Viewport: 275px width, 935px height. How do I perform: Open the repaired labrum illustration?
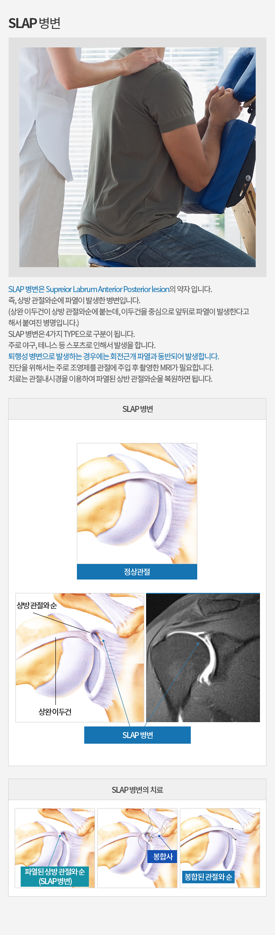coord(220,848)
